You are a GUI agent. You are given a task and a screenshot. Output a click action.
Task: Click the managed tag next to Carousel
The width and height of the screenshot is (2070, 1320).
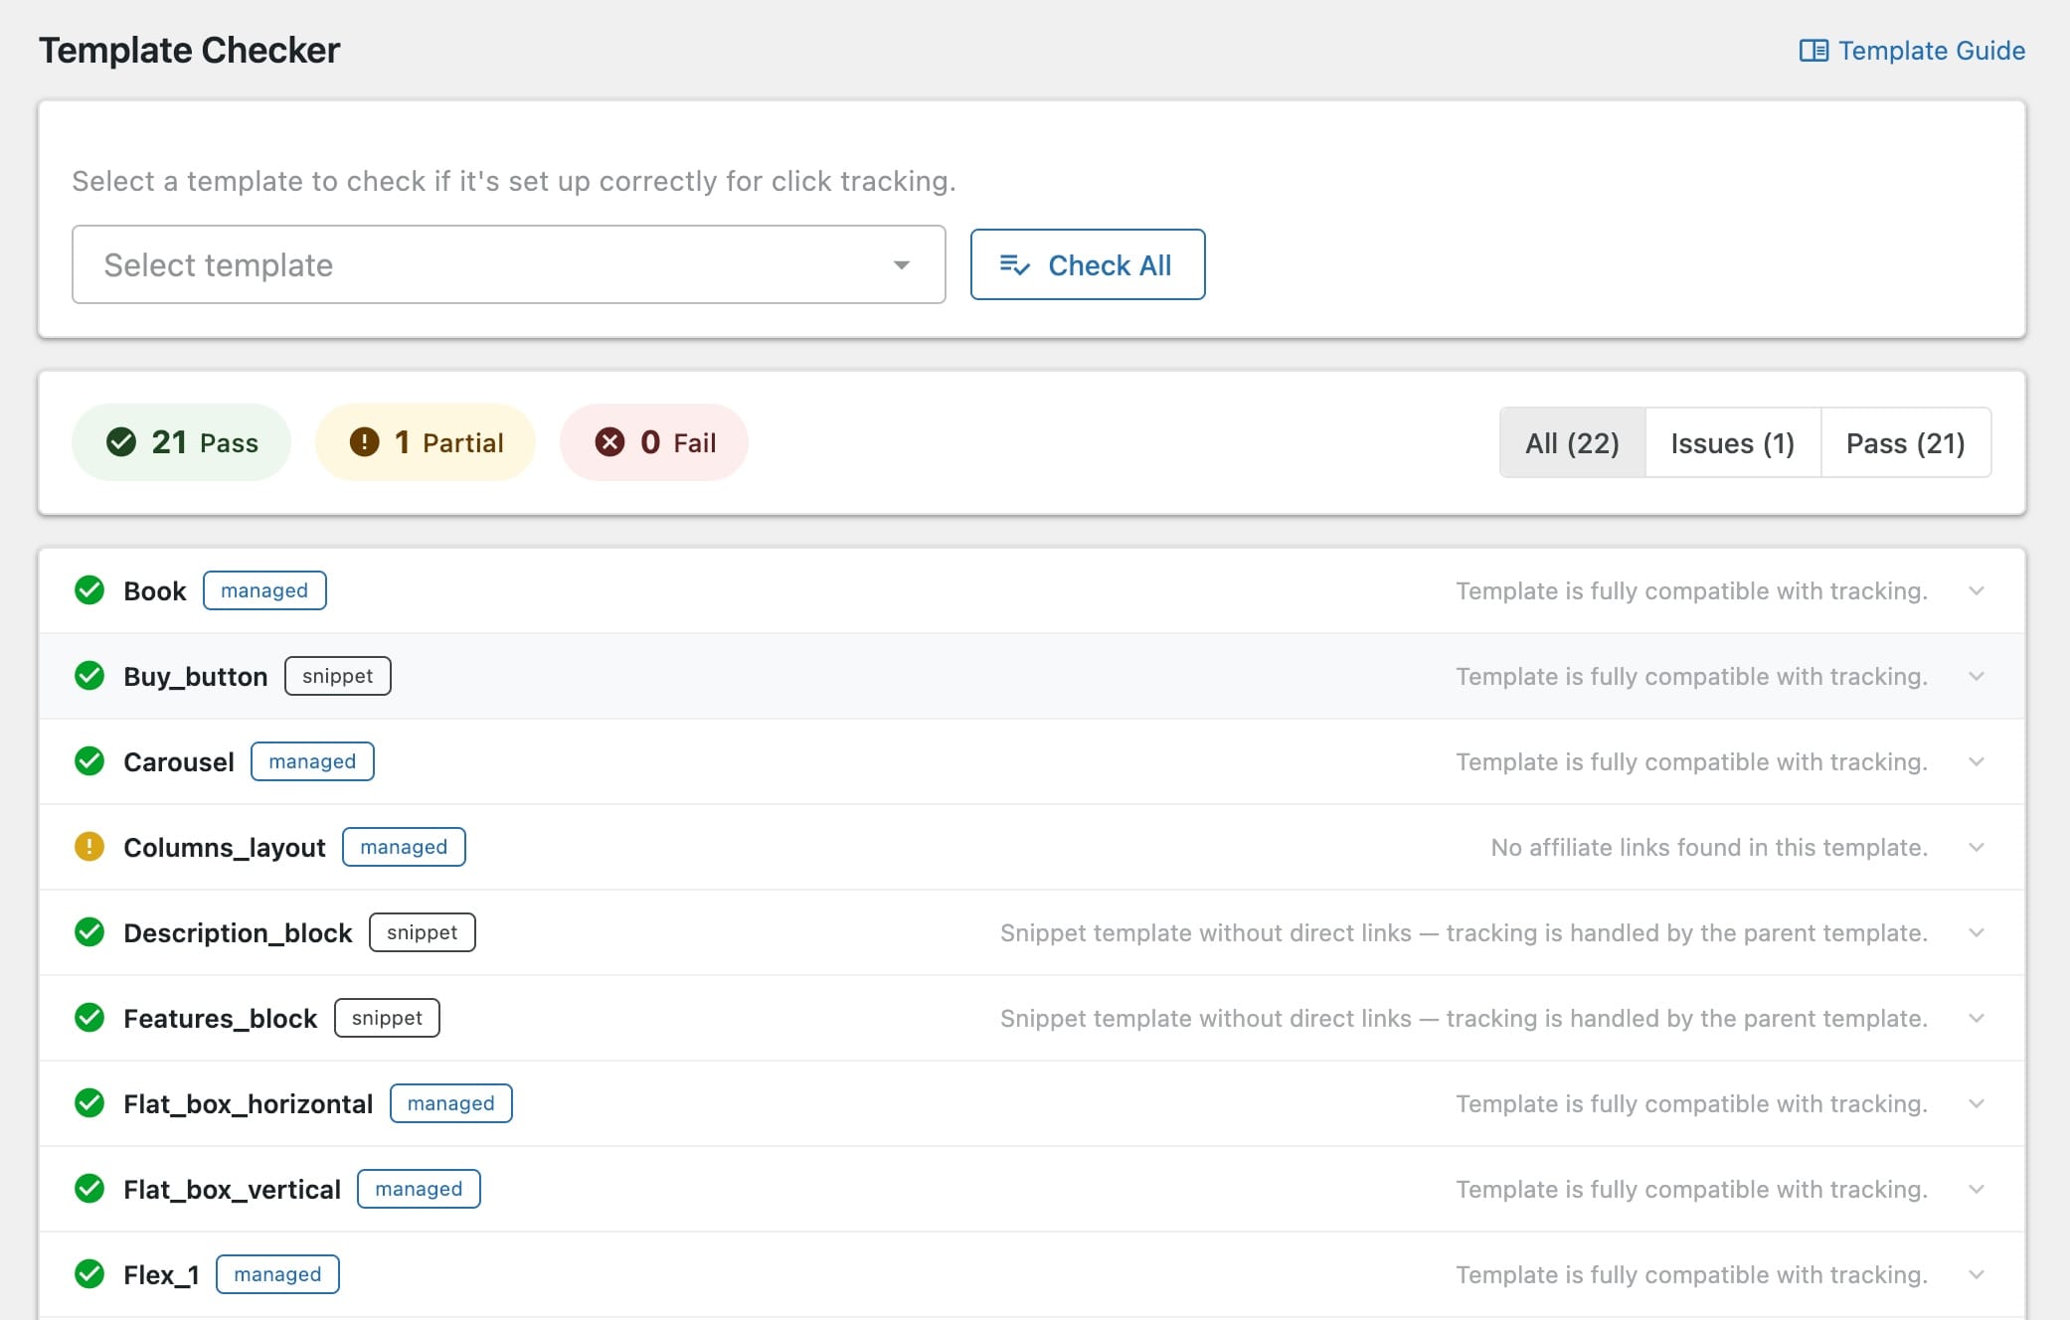[312, 761]
